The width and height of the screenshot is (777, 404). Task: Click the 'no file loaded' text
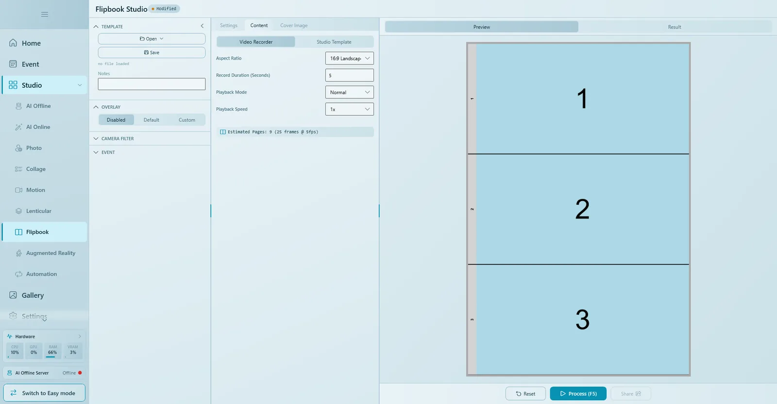tap(114, 64)
